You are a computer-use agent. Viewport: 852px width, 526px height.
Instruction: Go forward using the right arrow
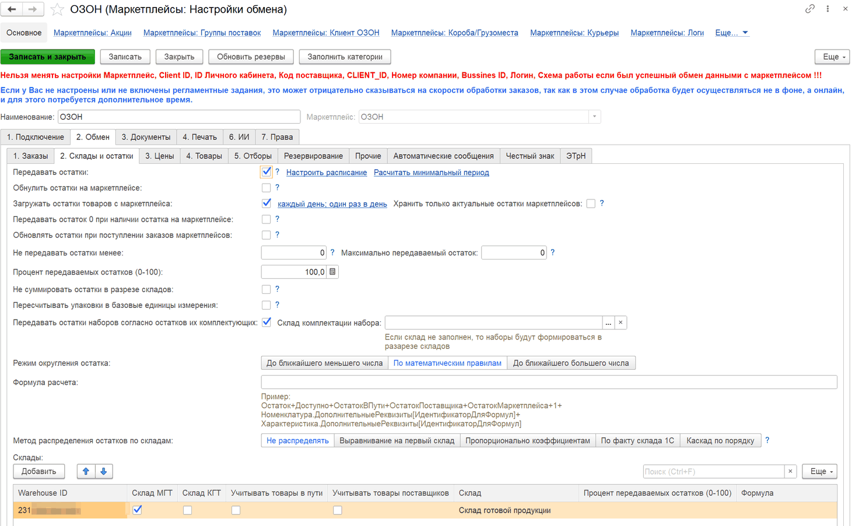33,9
